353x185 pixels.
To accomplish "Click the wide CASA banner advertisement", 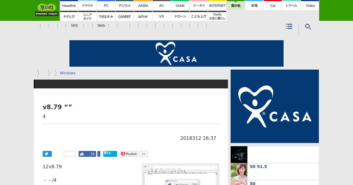I will point(176,53).
